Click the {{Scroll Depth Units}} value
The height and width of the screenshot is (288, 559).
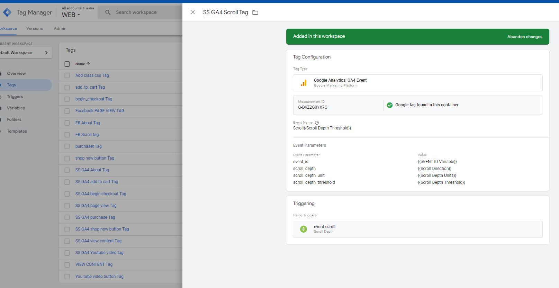tap(437, 175)
